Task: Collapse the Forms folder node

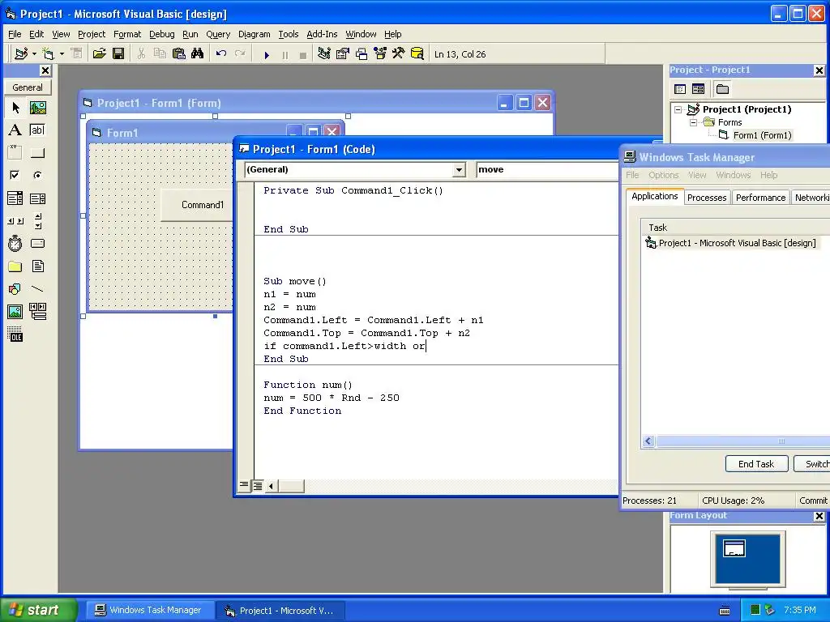Action: tap(694, 122)
